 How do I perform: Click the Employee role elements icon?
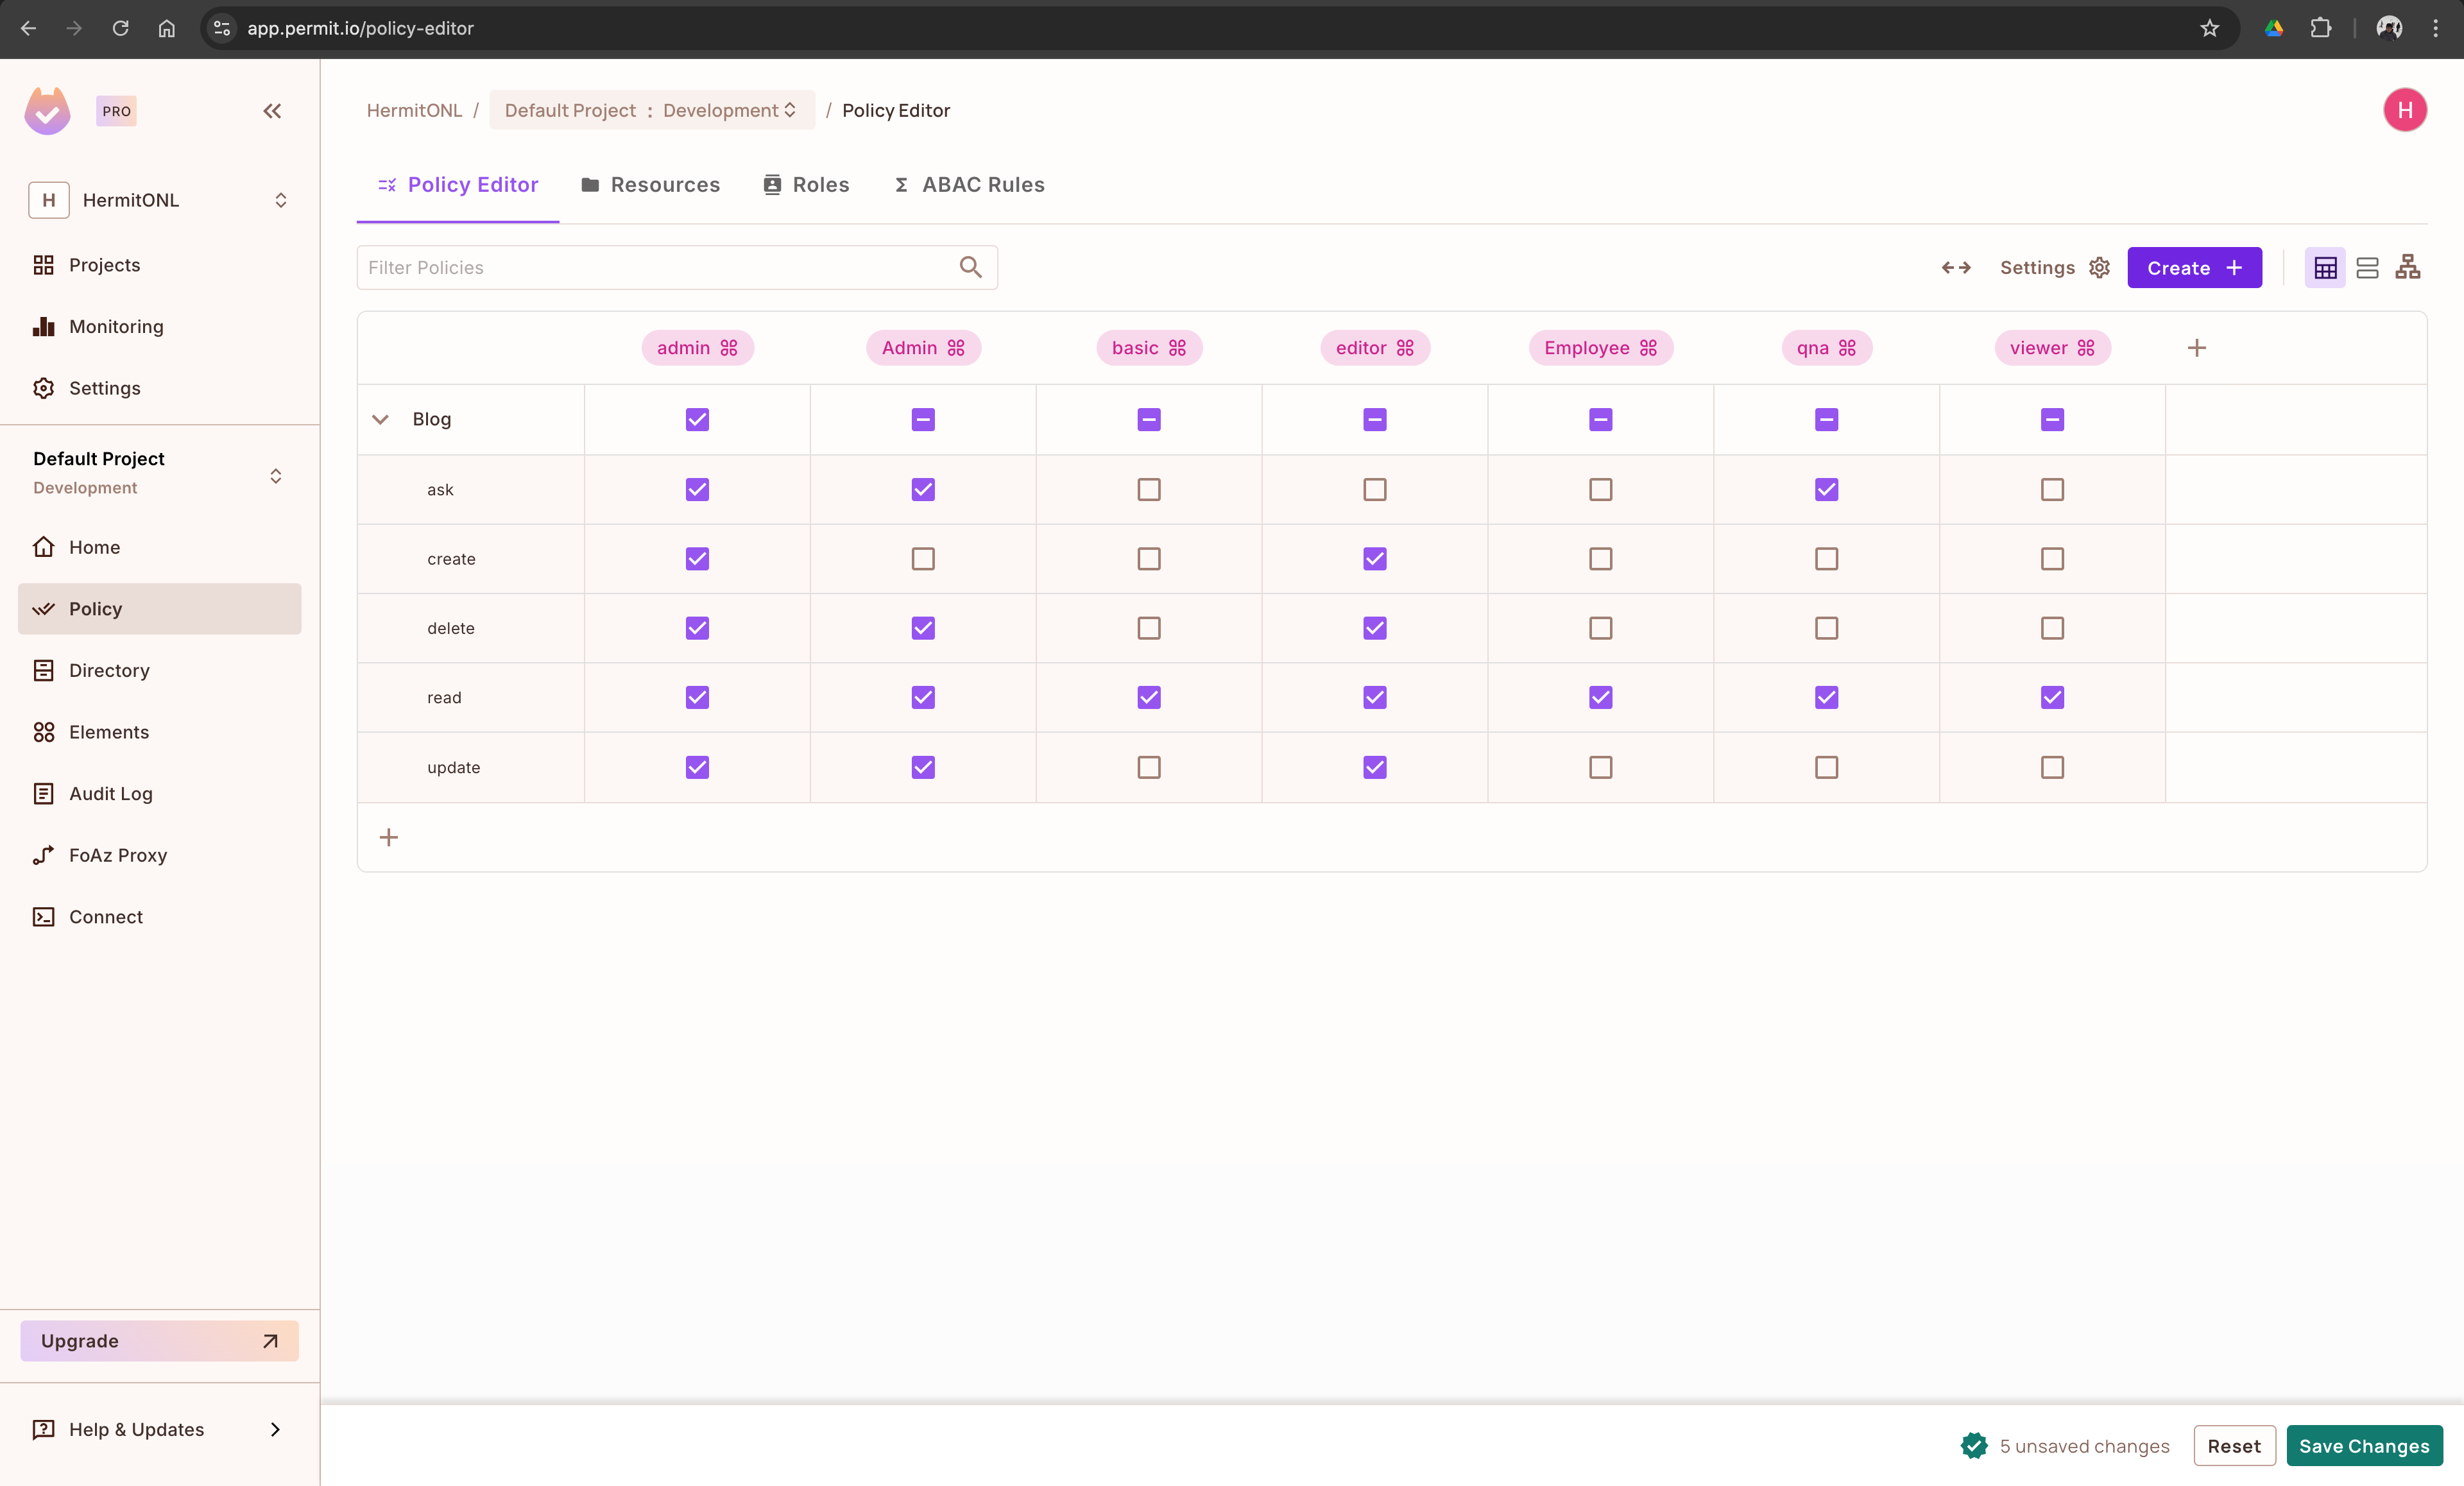click(1648, 348)
